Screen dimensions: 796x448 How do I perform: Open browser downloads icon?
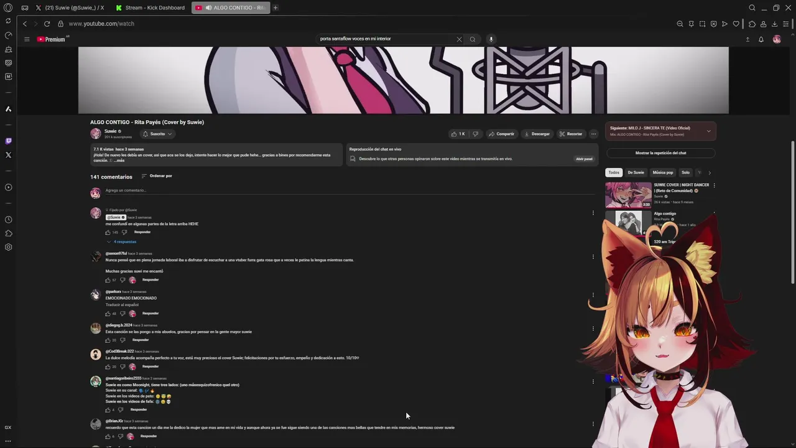[x=774, y=24]
